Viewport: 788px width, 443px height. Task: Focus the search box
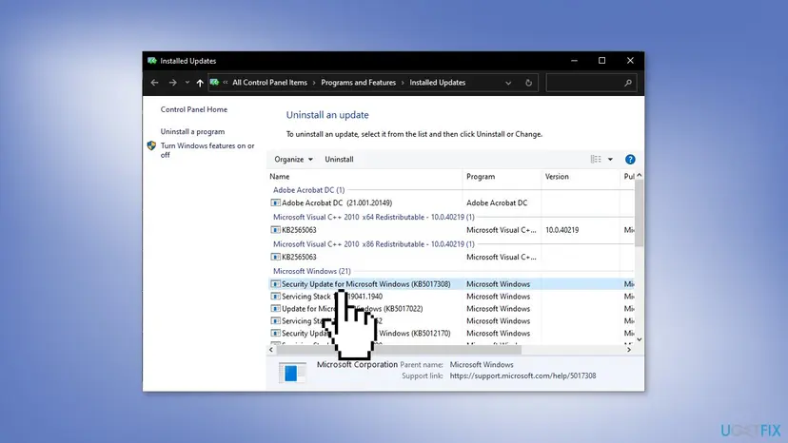tap(591, 83)
